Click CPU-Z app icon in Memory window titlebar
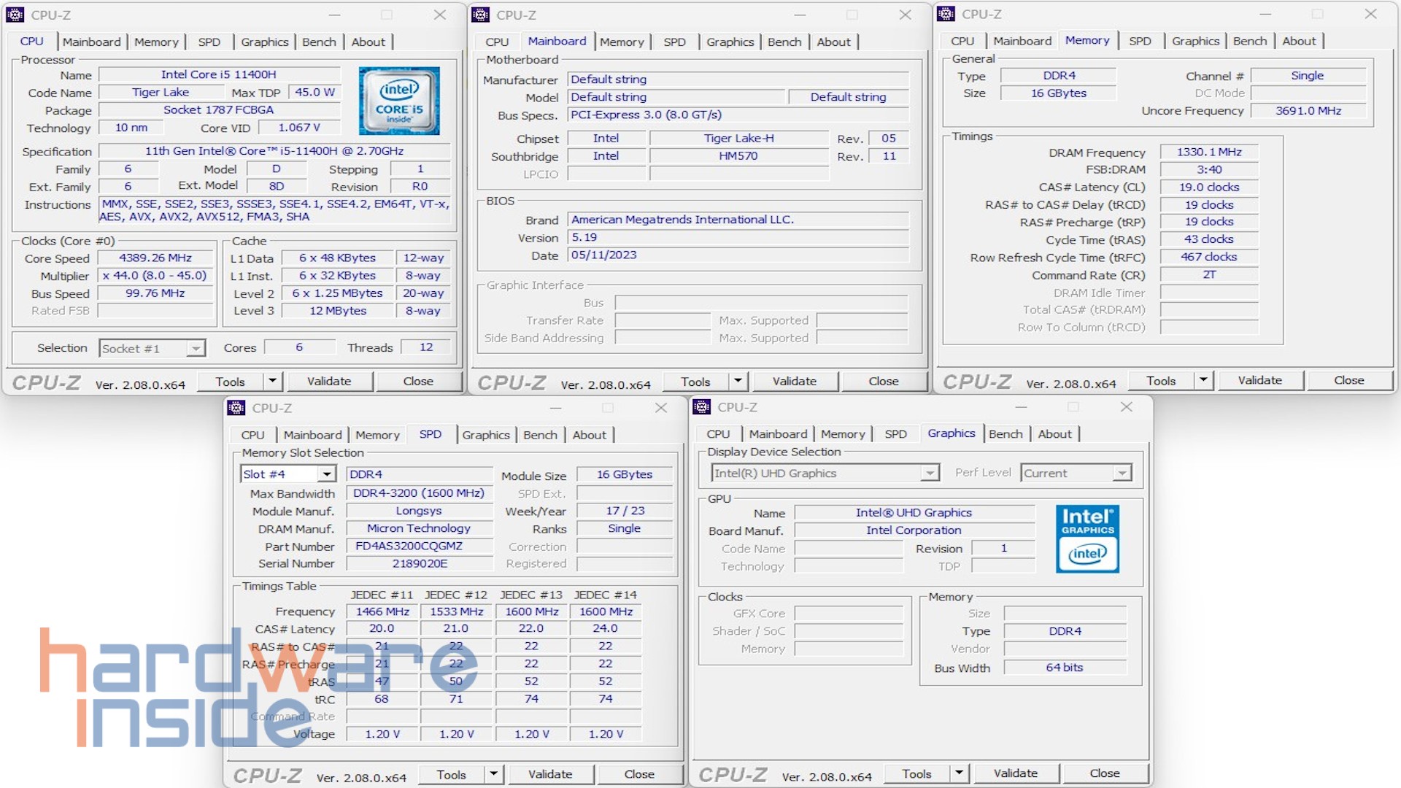 pos(946,14)
